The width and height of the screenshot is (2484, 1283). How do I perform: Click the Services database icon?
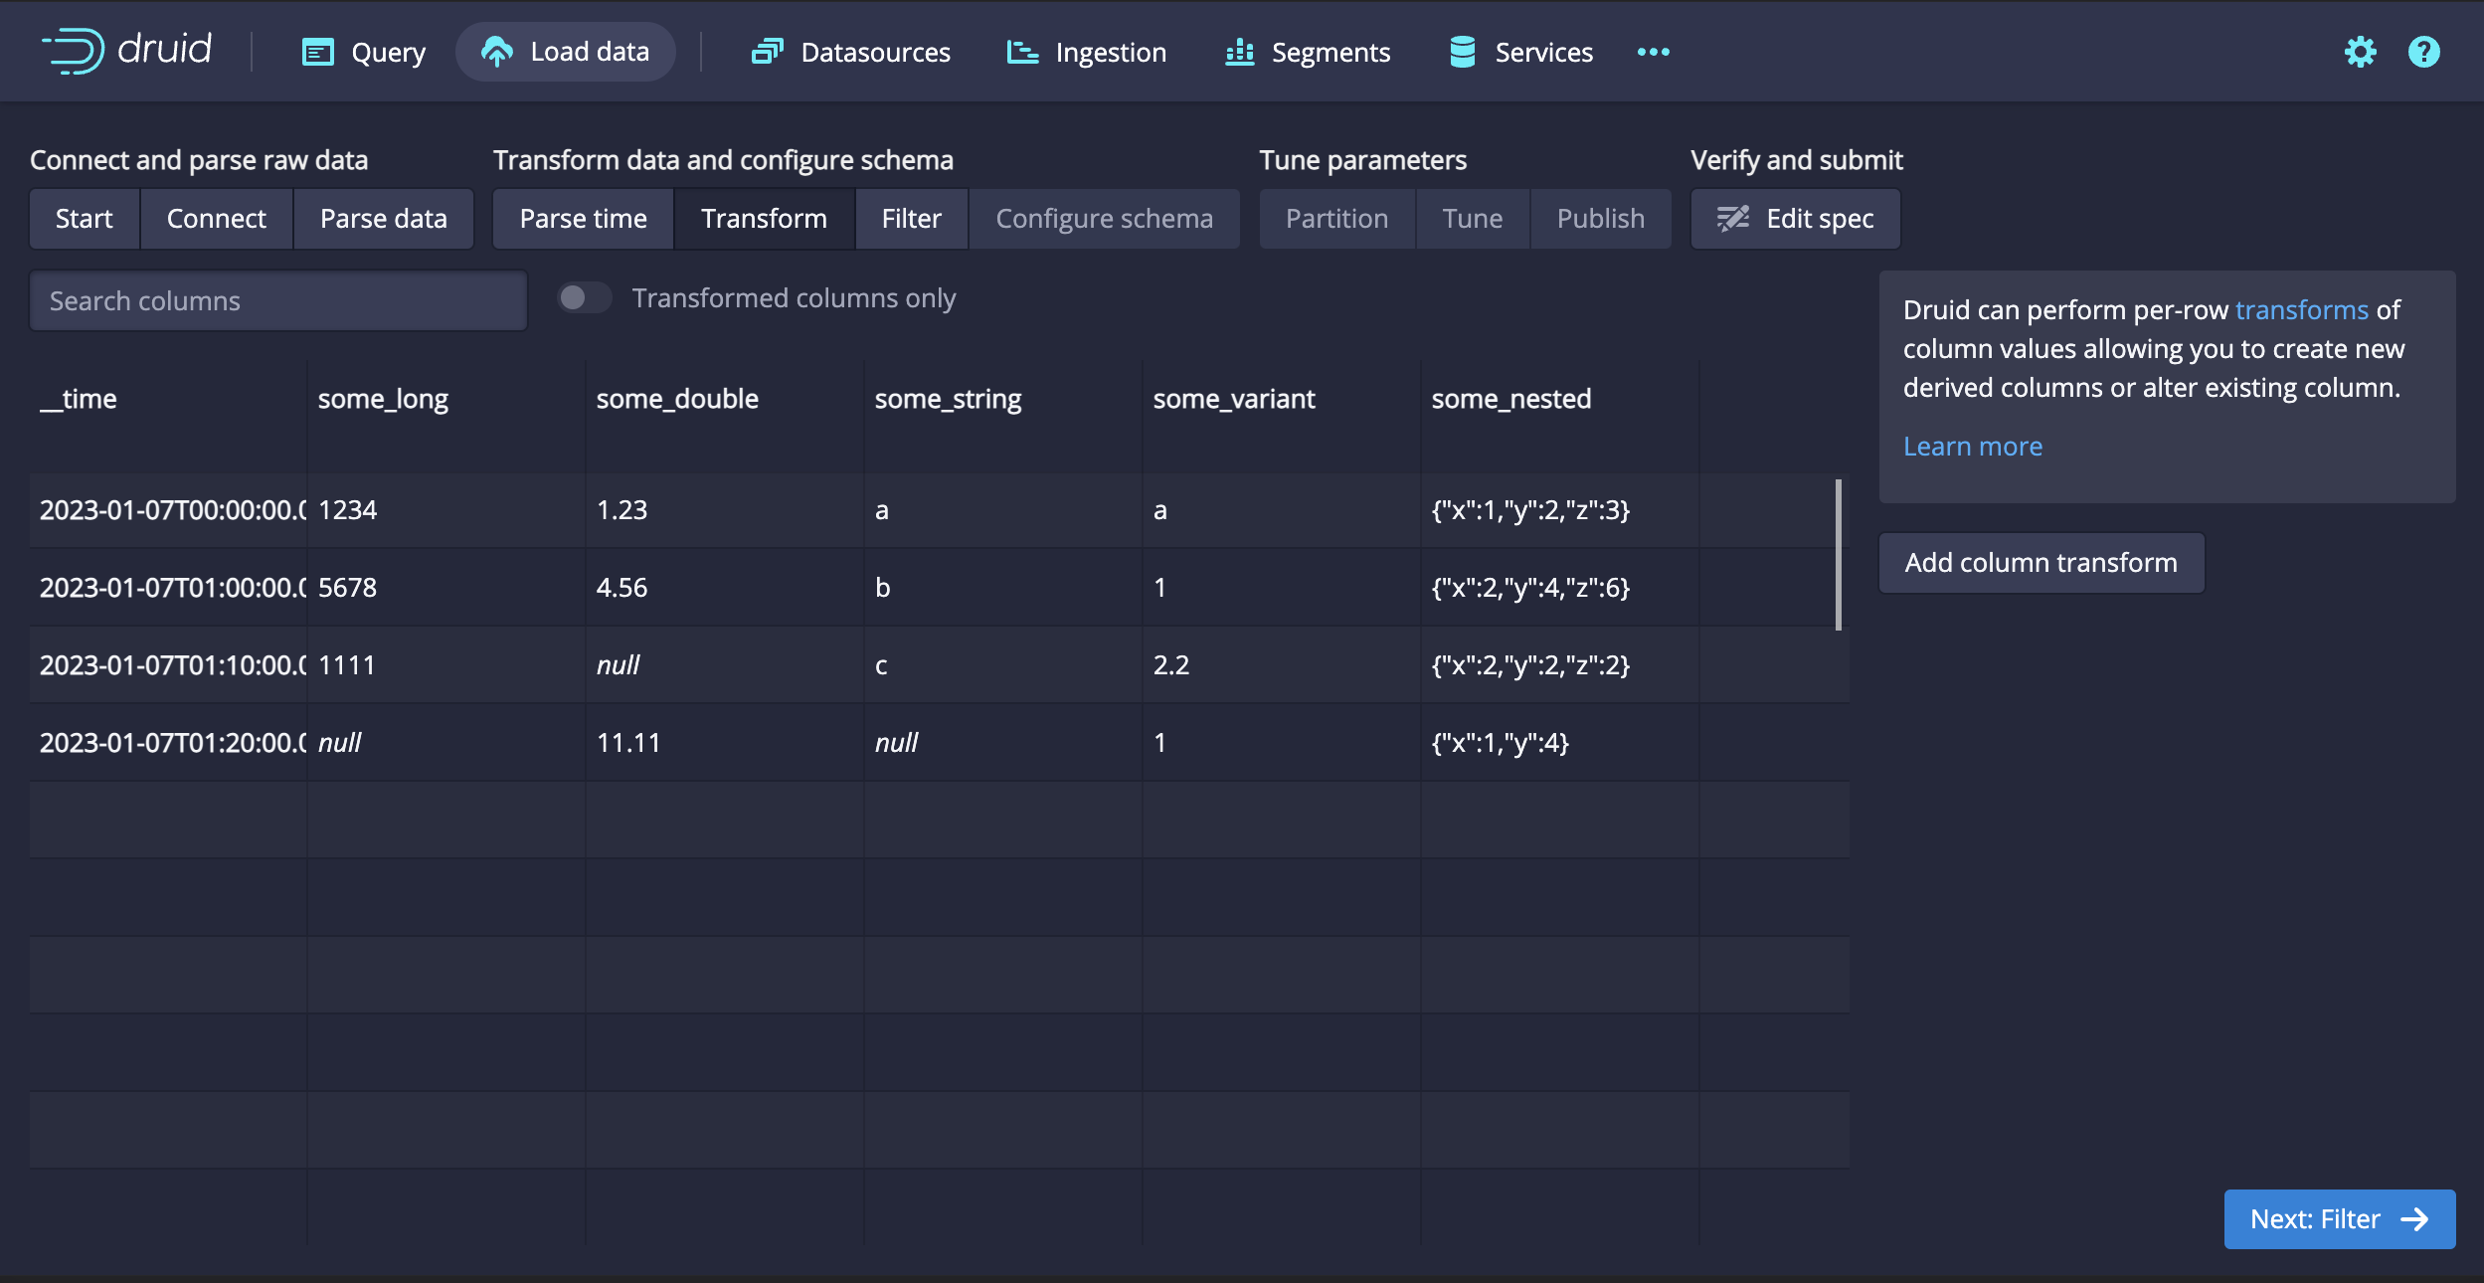1462,52
